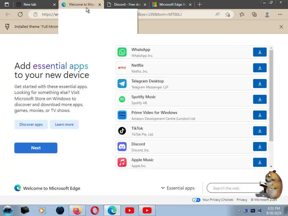Switch to the New tab tab
The image size is (288, 216).
tap(36, 4)
